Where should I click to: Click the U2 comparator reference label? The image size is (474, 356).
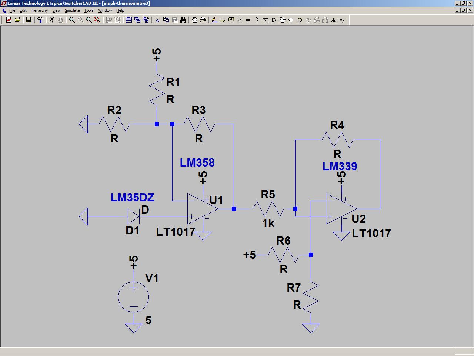[x=359, y=219]
